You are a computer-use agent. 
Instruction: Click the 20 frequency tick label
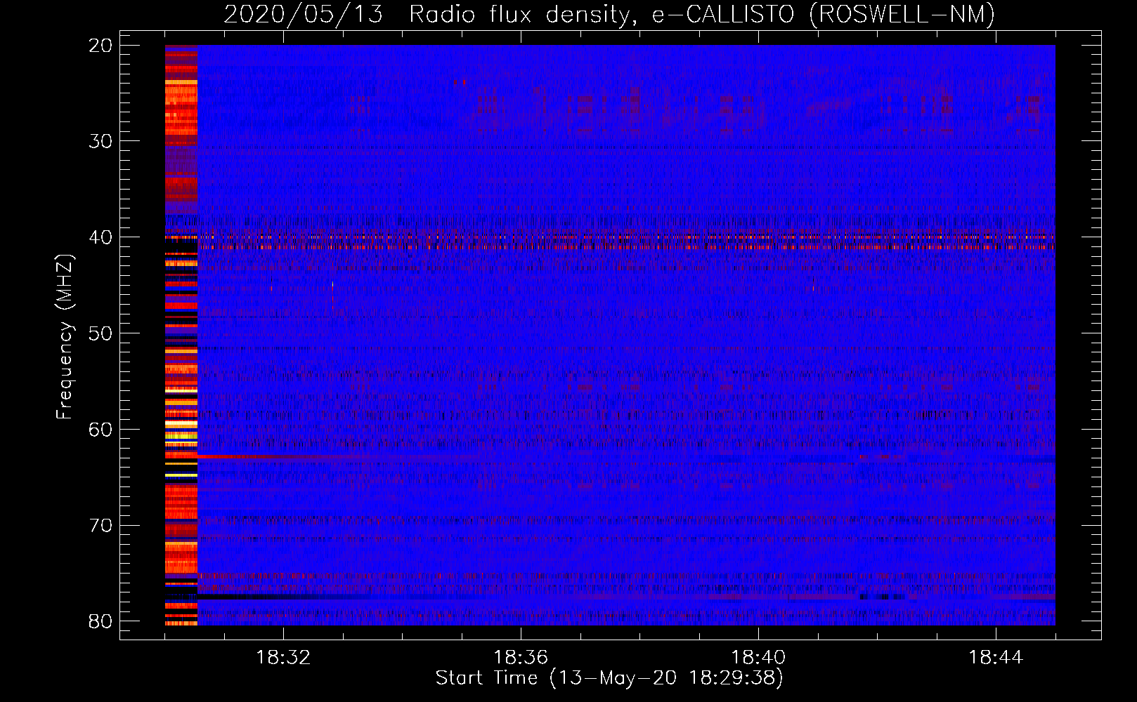coord(100,46)
